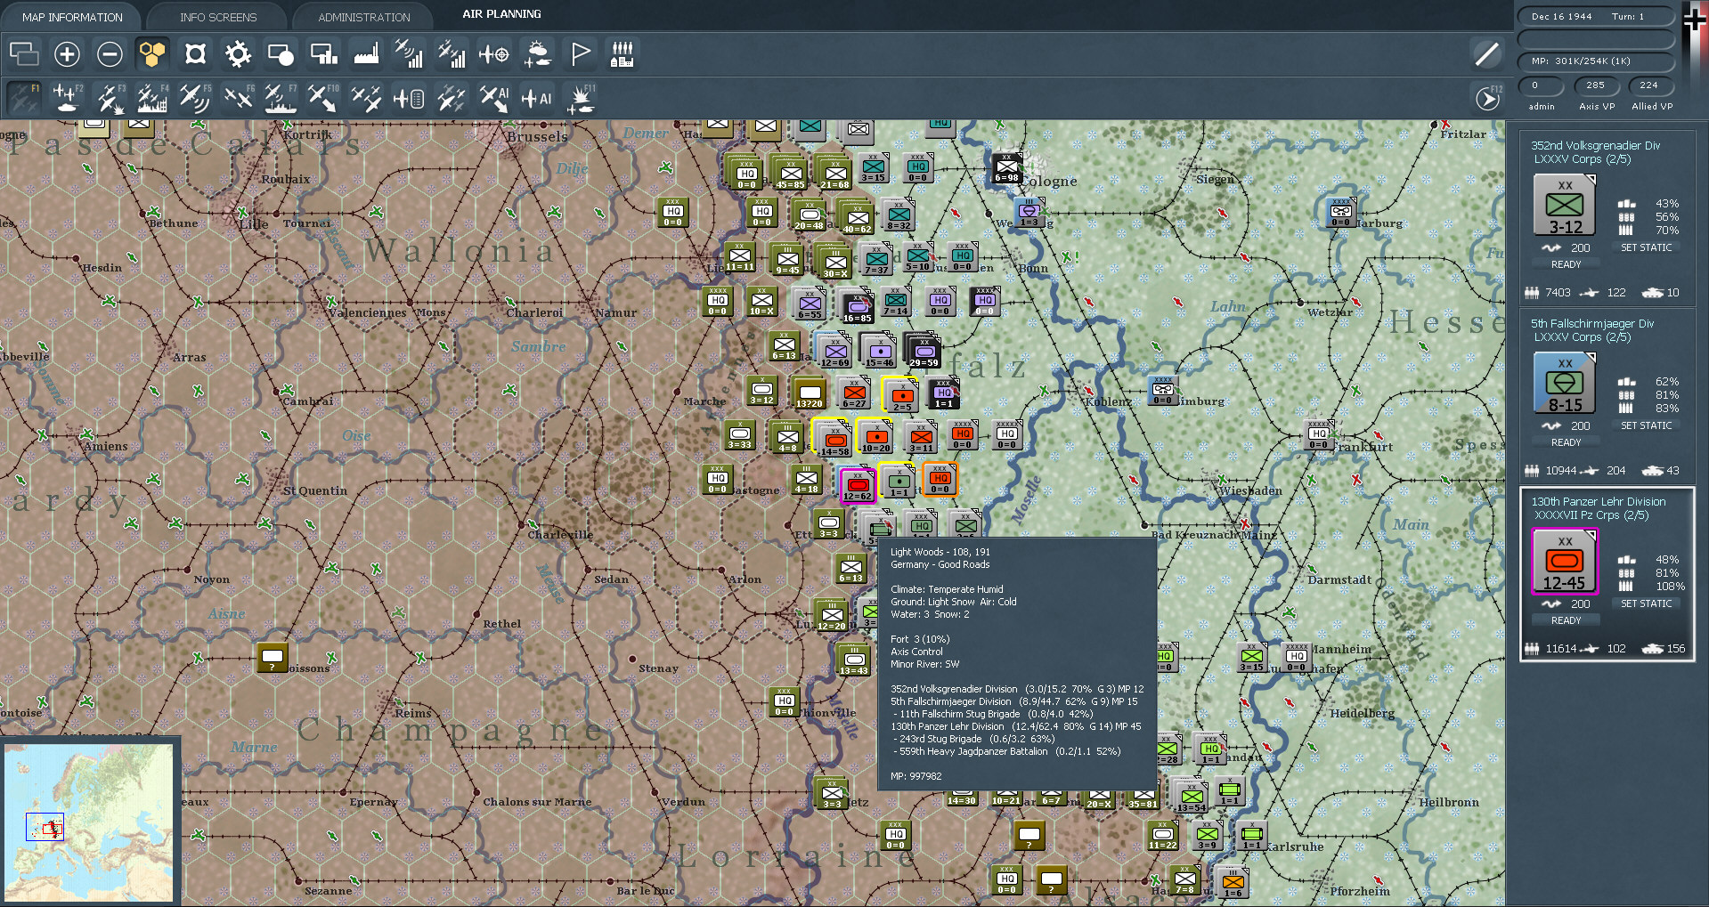Click Set Static for 352nd Volksgrenadier Div
The height and width of the screenshot is (907, 1709).
coord(1646,247)
